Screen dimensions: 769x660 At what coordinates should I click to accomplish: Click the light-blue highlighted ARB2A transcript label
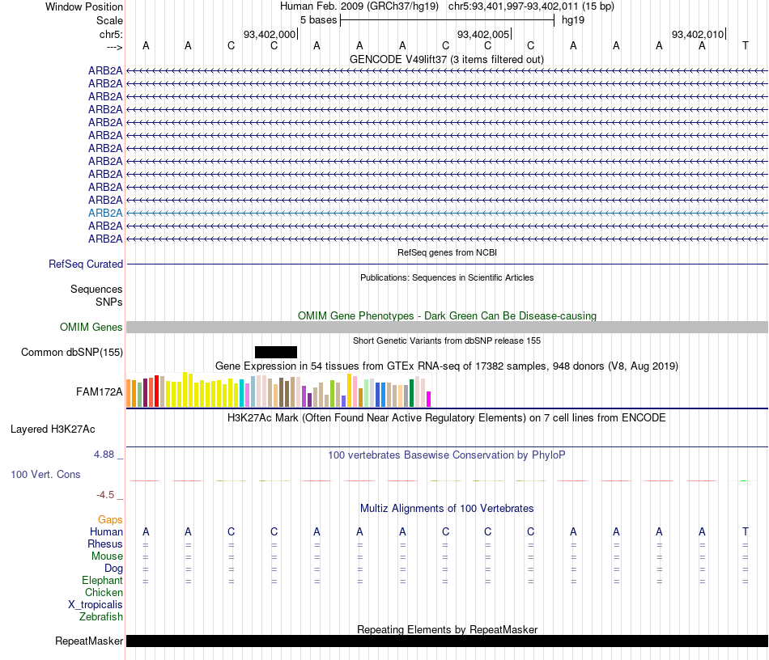coord(105,214)
